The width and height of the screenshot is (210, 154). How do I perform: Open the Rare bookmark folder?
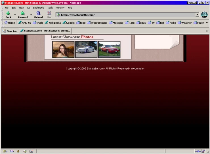130,23
